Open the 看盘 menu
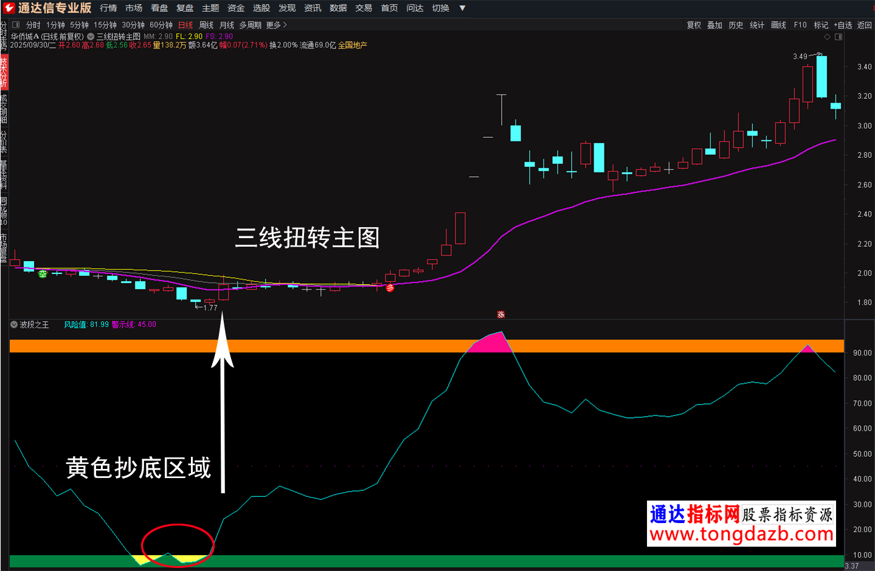The height and width of the screenshot is (571, 875). (x=159, y=8)
